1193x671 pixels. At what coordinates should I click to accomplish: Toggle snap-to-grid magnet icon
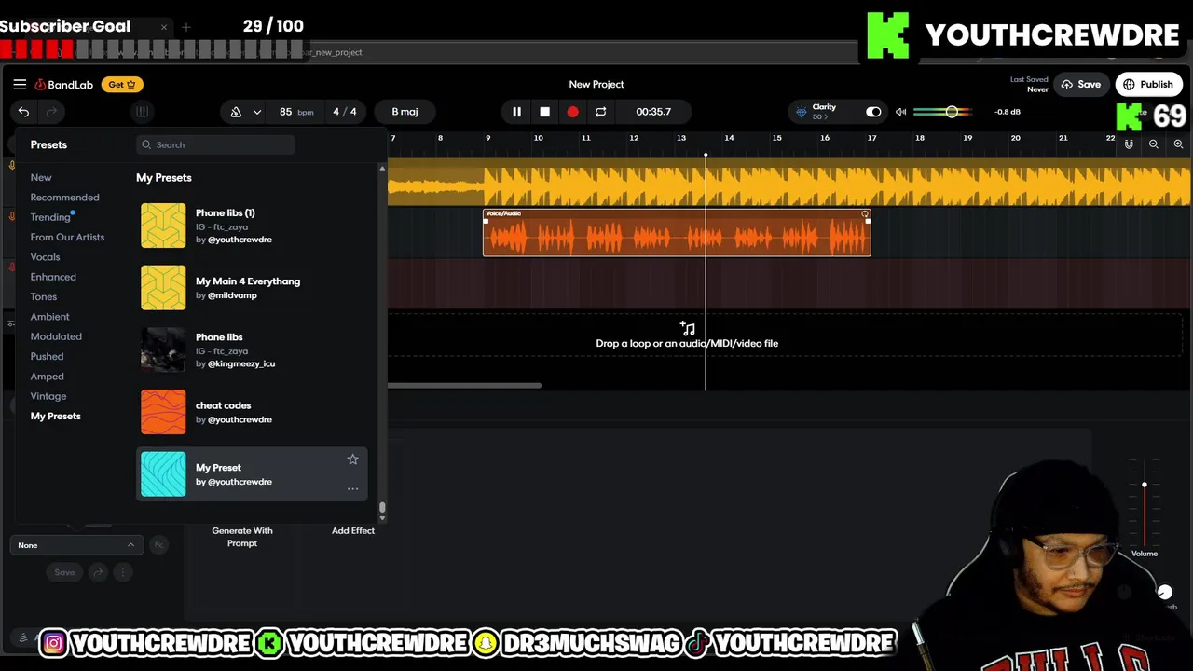pos(1129,144)
